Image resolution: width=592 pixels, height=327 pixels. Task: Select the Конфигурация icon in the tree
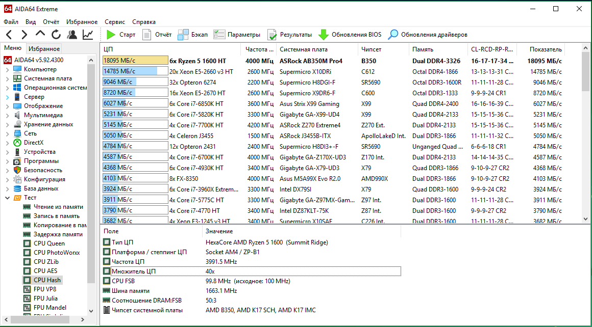coord(17,179)
